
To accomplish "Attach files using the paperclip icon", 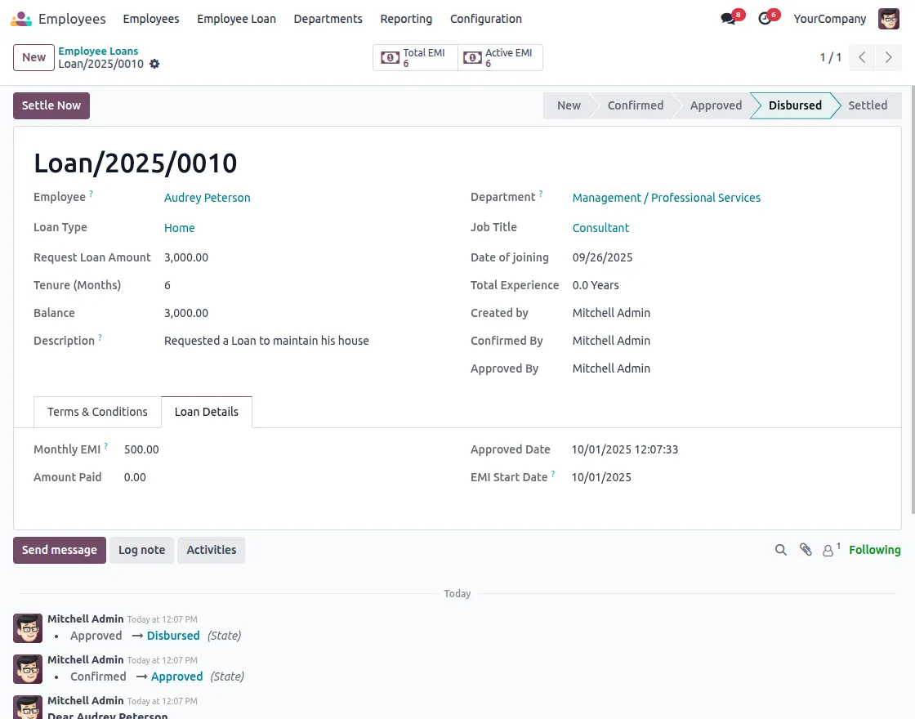I will [x=806, y=550].
